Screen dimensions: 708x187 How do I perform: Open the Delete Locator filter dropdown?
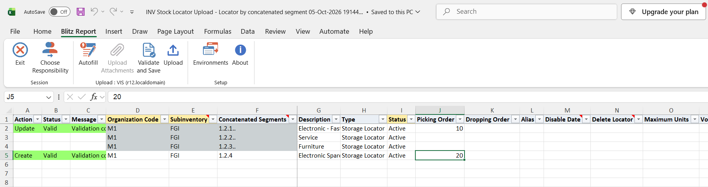click(638, 119)
